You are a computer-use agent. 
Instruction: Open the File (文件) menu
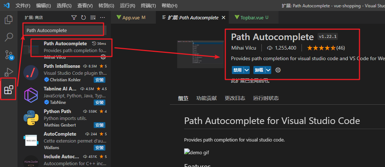(x=23, y=5)
